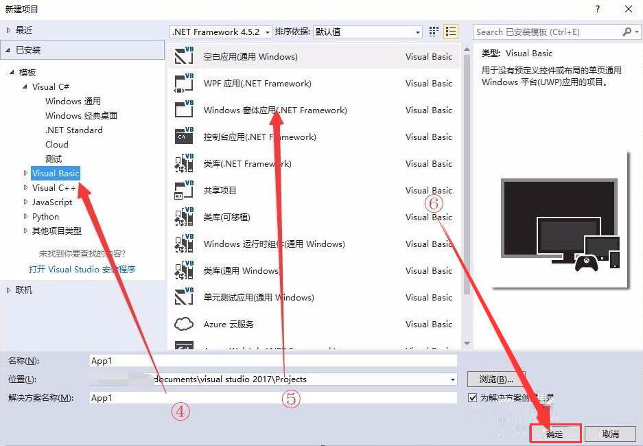Screen dimensions: 643x446
Task: Pick the Azure 云服务 cloud template icon
Action: point(183,324)
